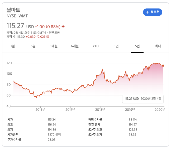This screenshot has width=171, height=149.
Task: Click the after-hours 115.30 price
Action: pos(21,37)
